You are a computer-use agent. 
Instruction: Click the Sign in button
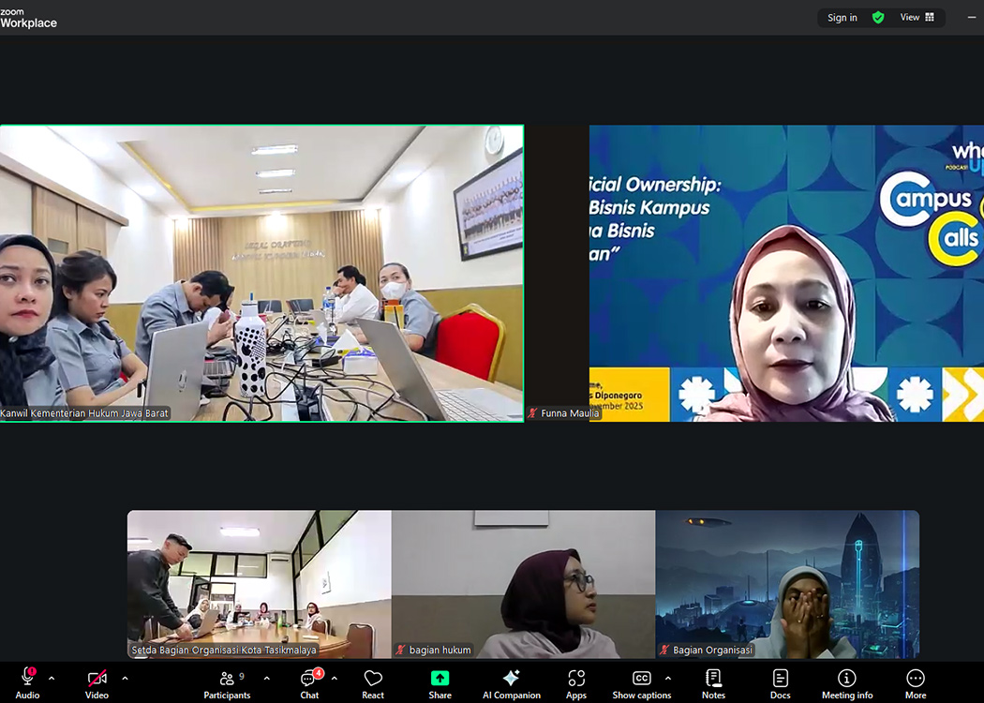pyautogui.click(x=842, y=17)
